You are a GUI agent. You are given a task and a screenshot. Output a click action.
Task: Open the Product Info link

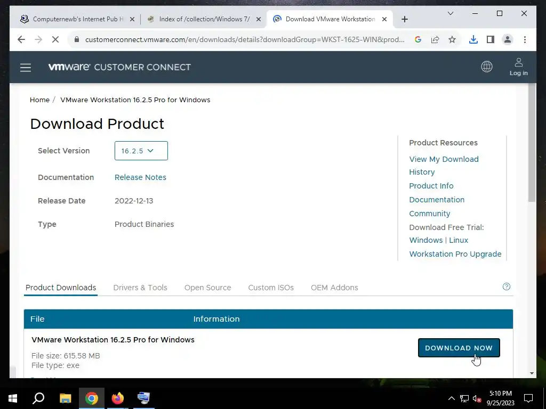tap(431, 186)
